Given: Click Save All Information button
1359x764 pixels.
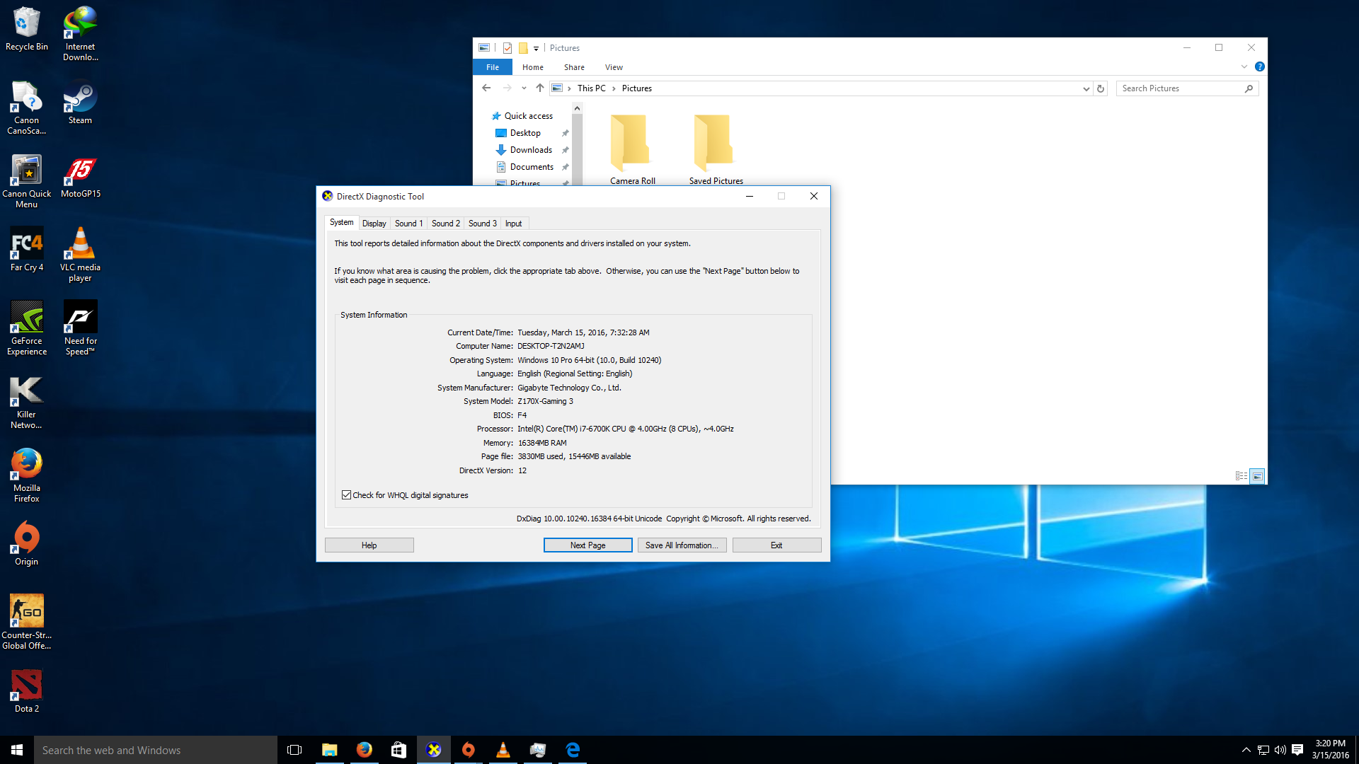Looking at the screenshot, I should point(682,545).
